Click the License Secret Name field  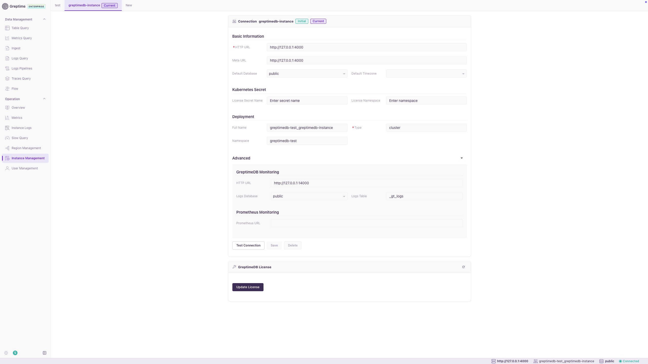pos(307,101)
